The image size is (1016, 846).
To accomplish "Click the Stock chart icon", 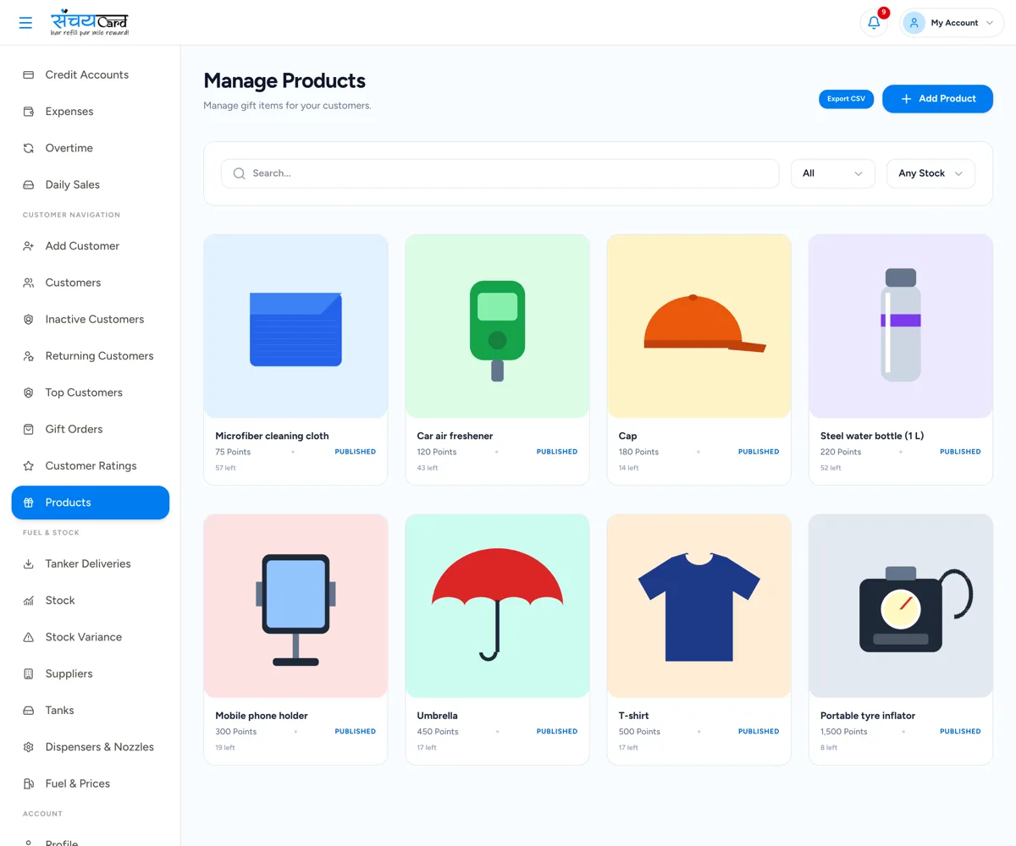I will [x=28, y=601].
